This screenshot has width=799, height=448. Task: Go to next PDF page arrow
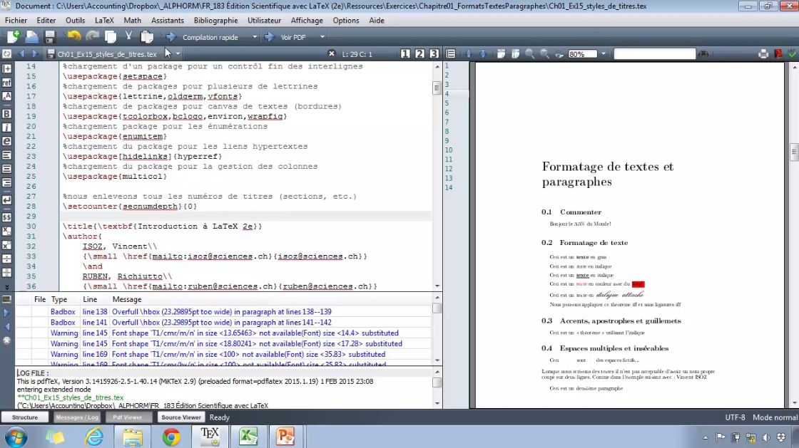coord(482,53)
